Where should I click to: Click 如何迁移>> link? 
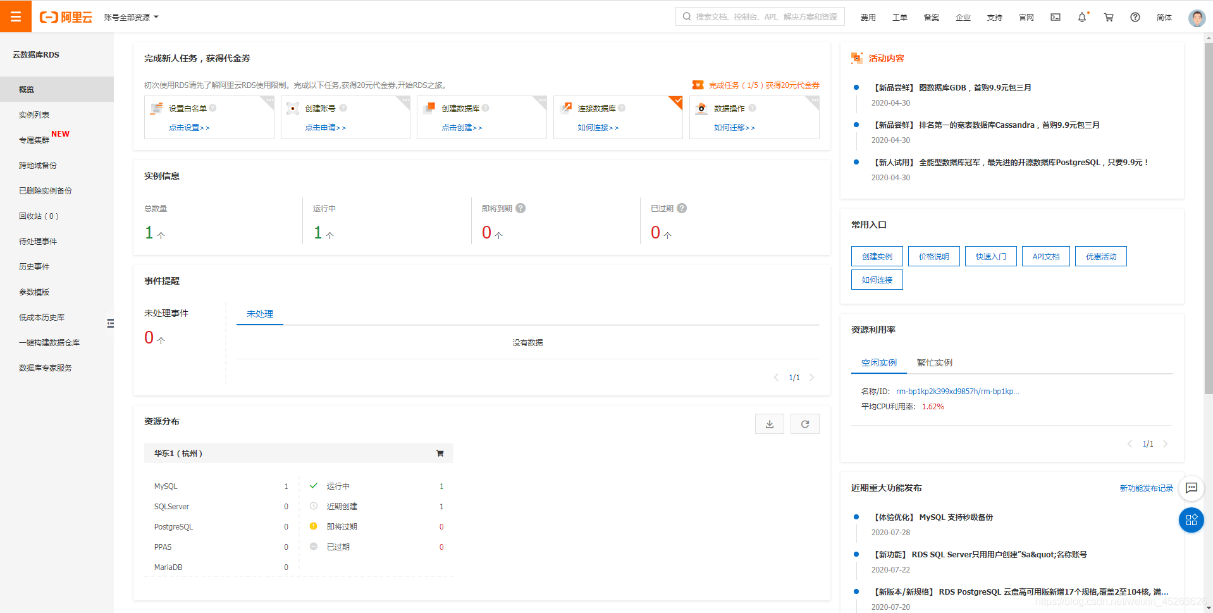pos(734,128)
